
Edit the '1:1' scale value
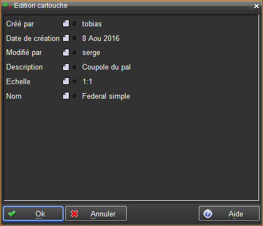point(87,82)
